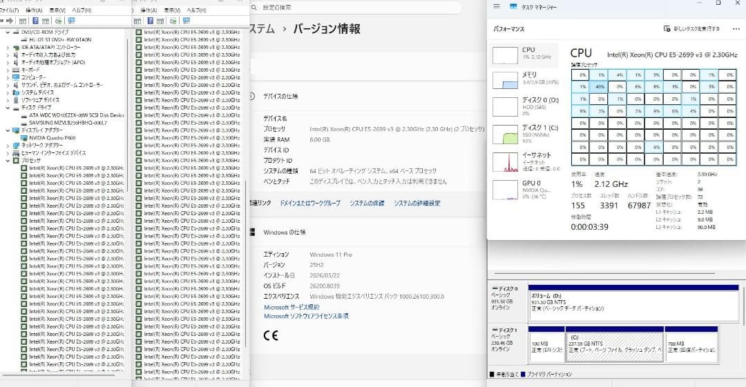
Task: Select CPU graph in Task Manager sidebar
Action: 525,55
